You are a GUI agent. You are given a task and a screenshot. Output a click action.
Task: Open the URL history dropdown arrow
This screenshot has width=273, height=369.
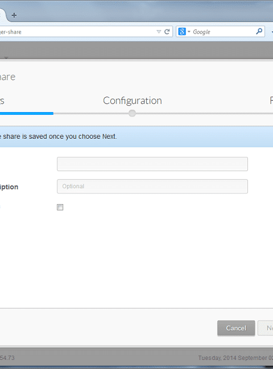point(159,32)
